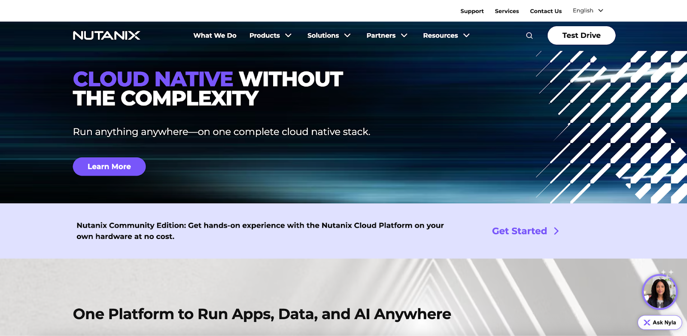The height and width of the screenshot is (336, 687).
Task: Go to the Support link
Action: click(x=472, y=11)
